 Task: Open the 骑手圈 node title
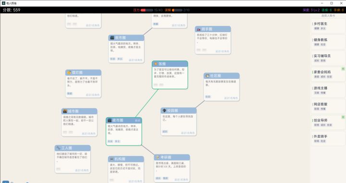[x=213, y=29]
